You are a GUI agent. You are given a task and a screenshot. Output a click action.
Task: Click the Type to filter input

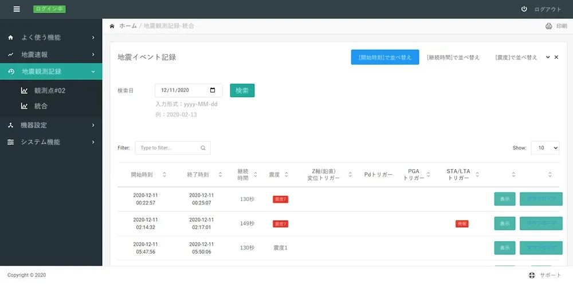pyautogui.click(x=172, y=148)
